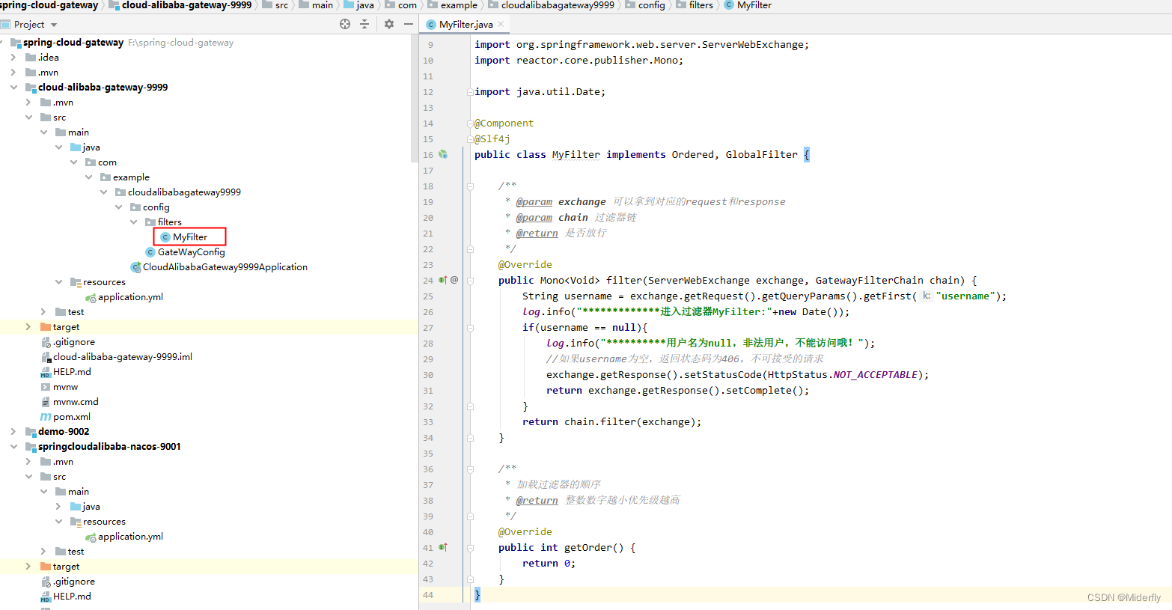Viewport: 1172px width, 610px height.
Task: Collapse the filters package node
Action: pyautogui.click(x=133, y=222)
